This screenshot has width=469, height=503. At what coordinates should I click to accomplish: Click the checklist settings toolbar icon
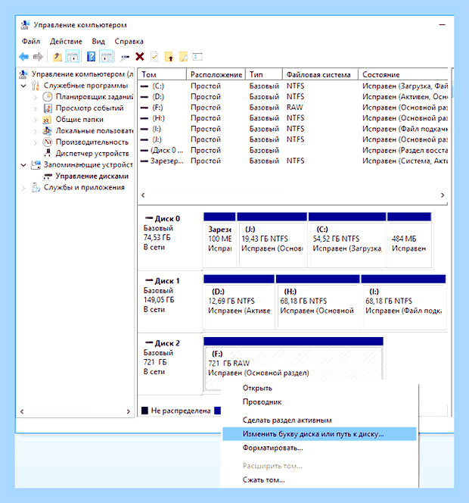[197, 57]
